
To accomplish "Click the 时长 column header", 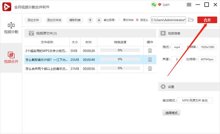I will click(89, 42).
